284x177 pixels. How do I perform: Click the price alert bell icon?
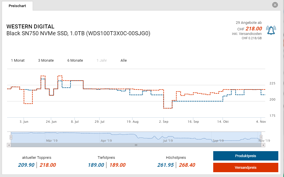[x=271, y=30]
